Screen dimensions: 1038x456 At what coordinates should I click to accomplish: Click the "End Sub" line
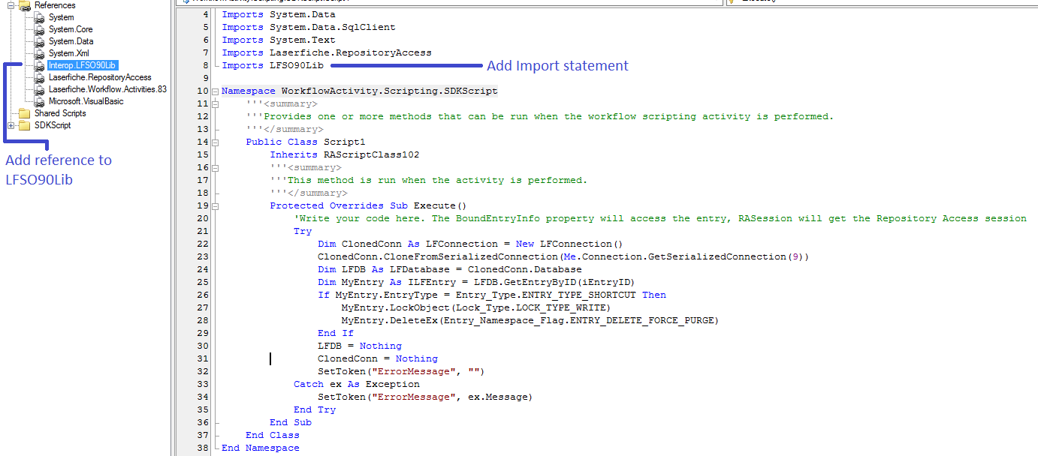(x=291, y=423)
